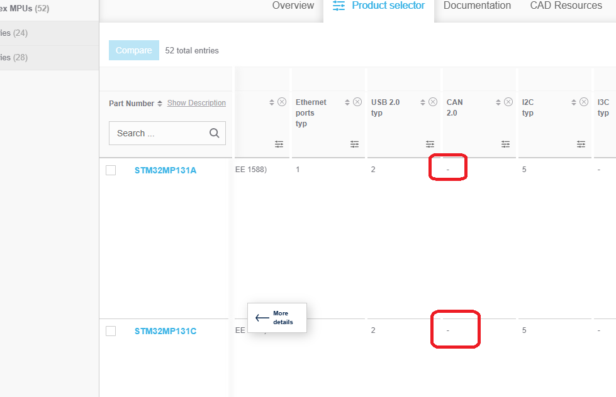Open the Show Description link
Image resolution: width=616 pixels, height=397 pixels.
point(196,103)
